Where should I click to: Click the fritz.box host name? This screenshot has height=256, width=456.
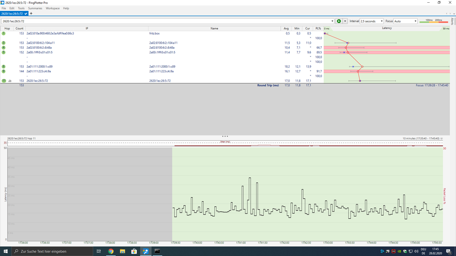(x=154, y=33)
